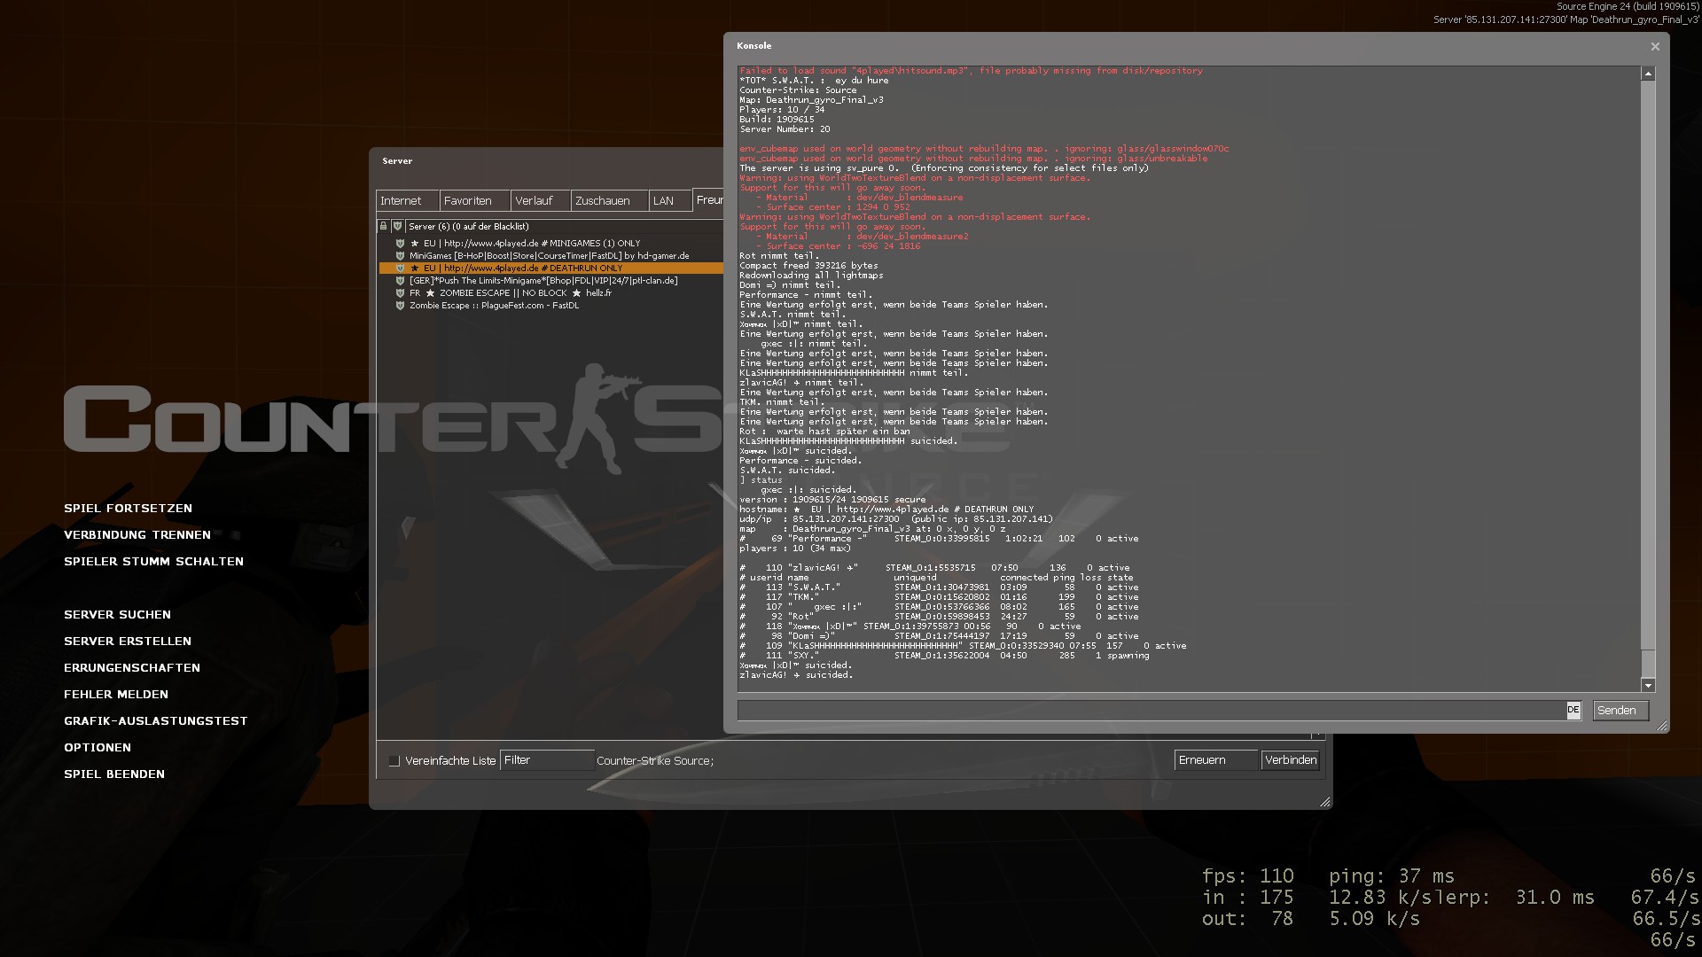The image size is (1702, 957).
Task: Select the Freunde tab in server browser
Action: coord(708,199)
